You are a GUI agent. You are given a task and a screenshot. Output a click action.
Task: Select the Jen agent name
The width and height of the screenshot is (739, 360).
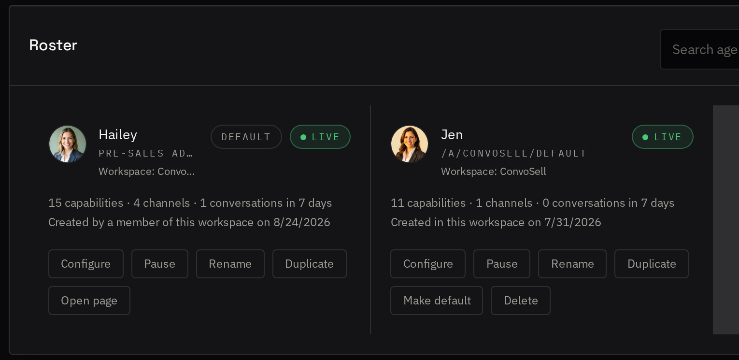(452, 134)
